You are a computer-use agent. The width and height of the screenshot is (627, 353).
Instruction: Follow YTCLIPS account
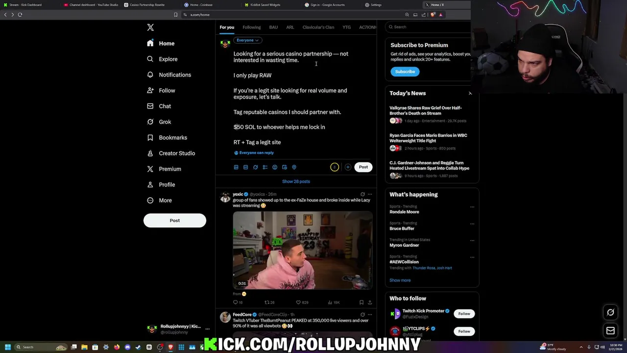coord(464,331)
